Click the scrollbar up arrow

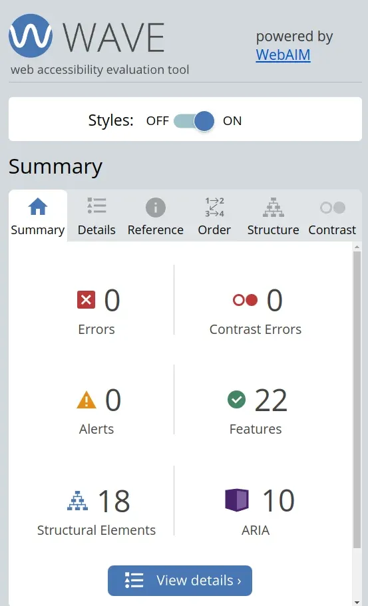tap(357, 247)
